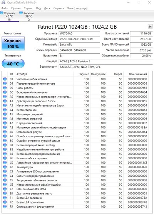Open the Сервис menu
The height and width of the screenshot is (215, 154).
[x=28, y=8]
